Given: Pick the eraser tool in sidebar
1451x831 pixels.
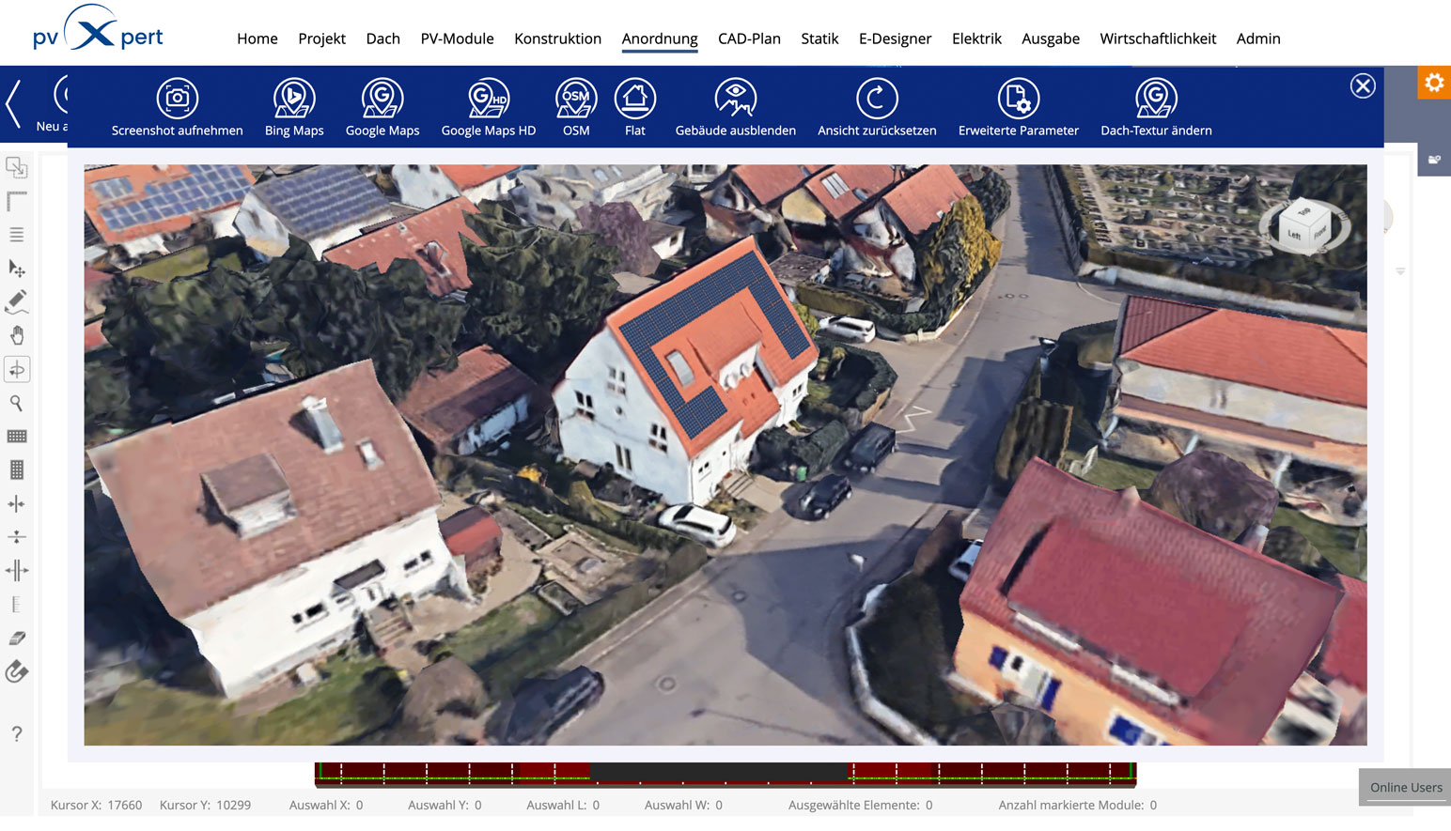Looking at the screenshot, I should point(17,639).
